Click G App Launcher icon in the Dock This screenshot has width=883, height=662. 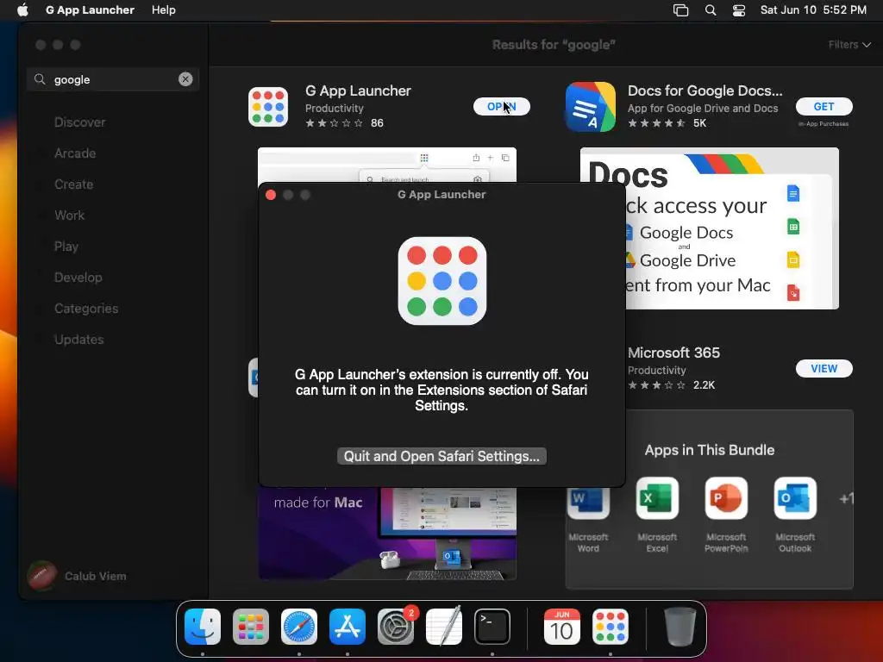611,627
